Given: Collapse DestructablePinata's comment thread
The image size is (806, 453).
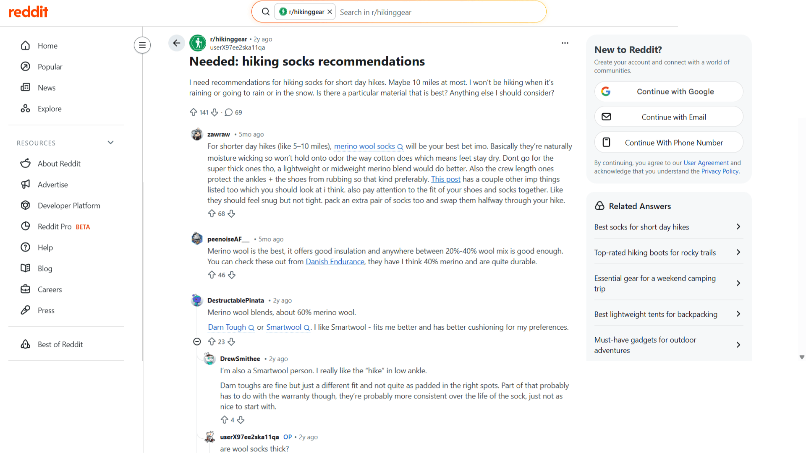Looking at the screenshot, I should click(197, 341).
